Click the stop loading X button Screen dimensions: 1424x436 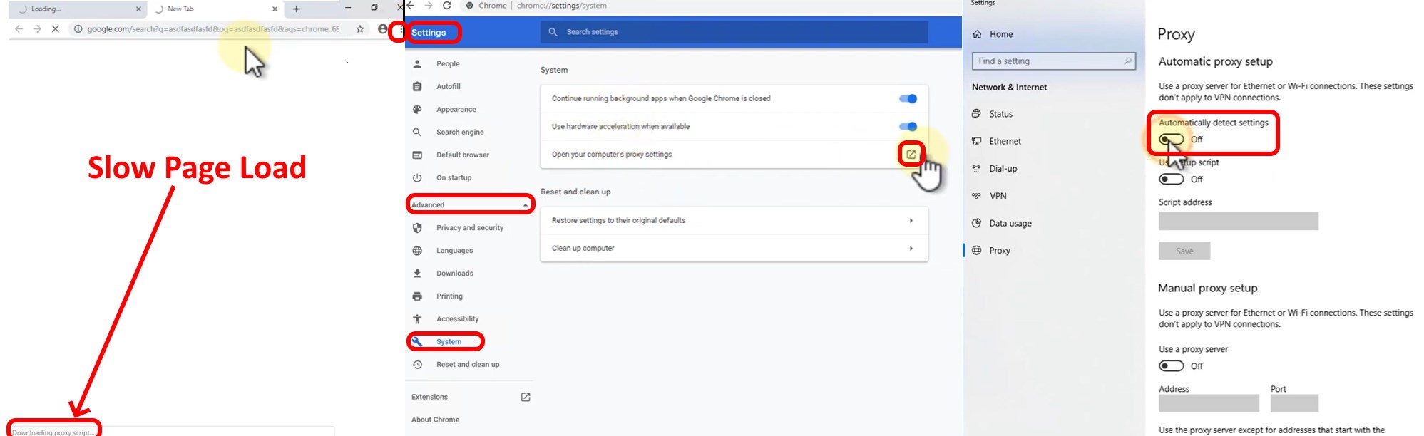tap(55, 29)
